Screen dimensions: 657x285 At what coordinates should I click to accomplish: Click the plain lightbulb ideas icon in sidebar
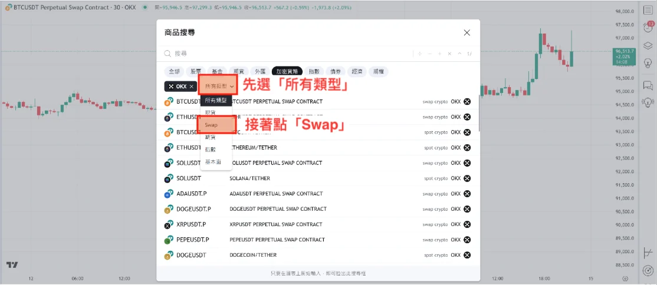tap(648, 62)
